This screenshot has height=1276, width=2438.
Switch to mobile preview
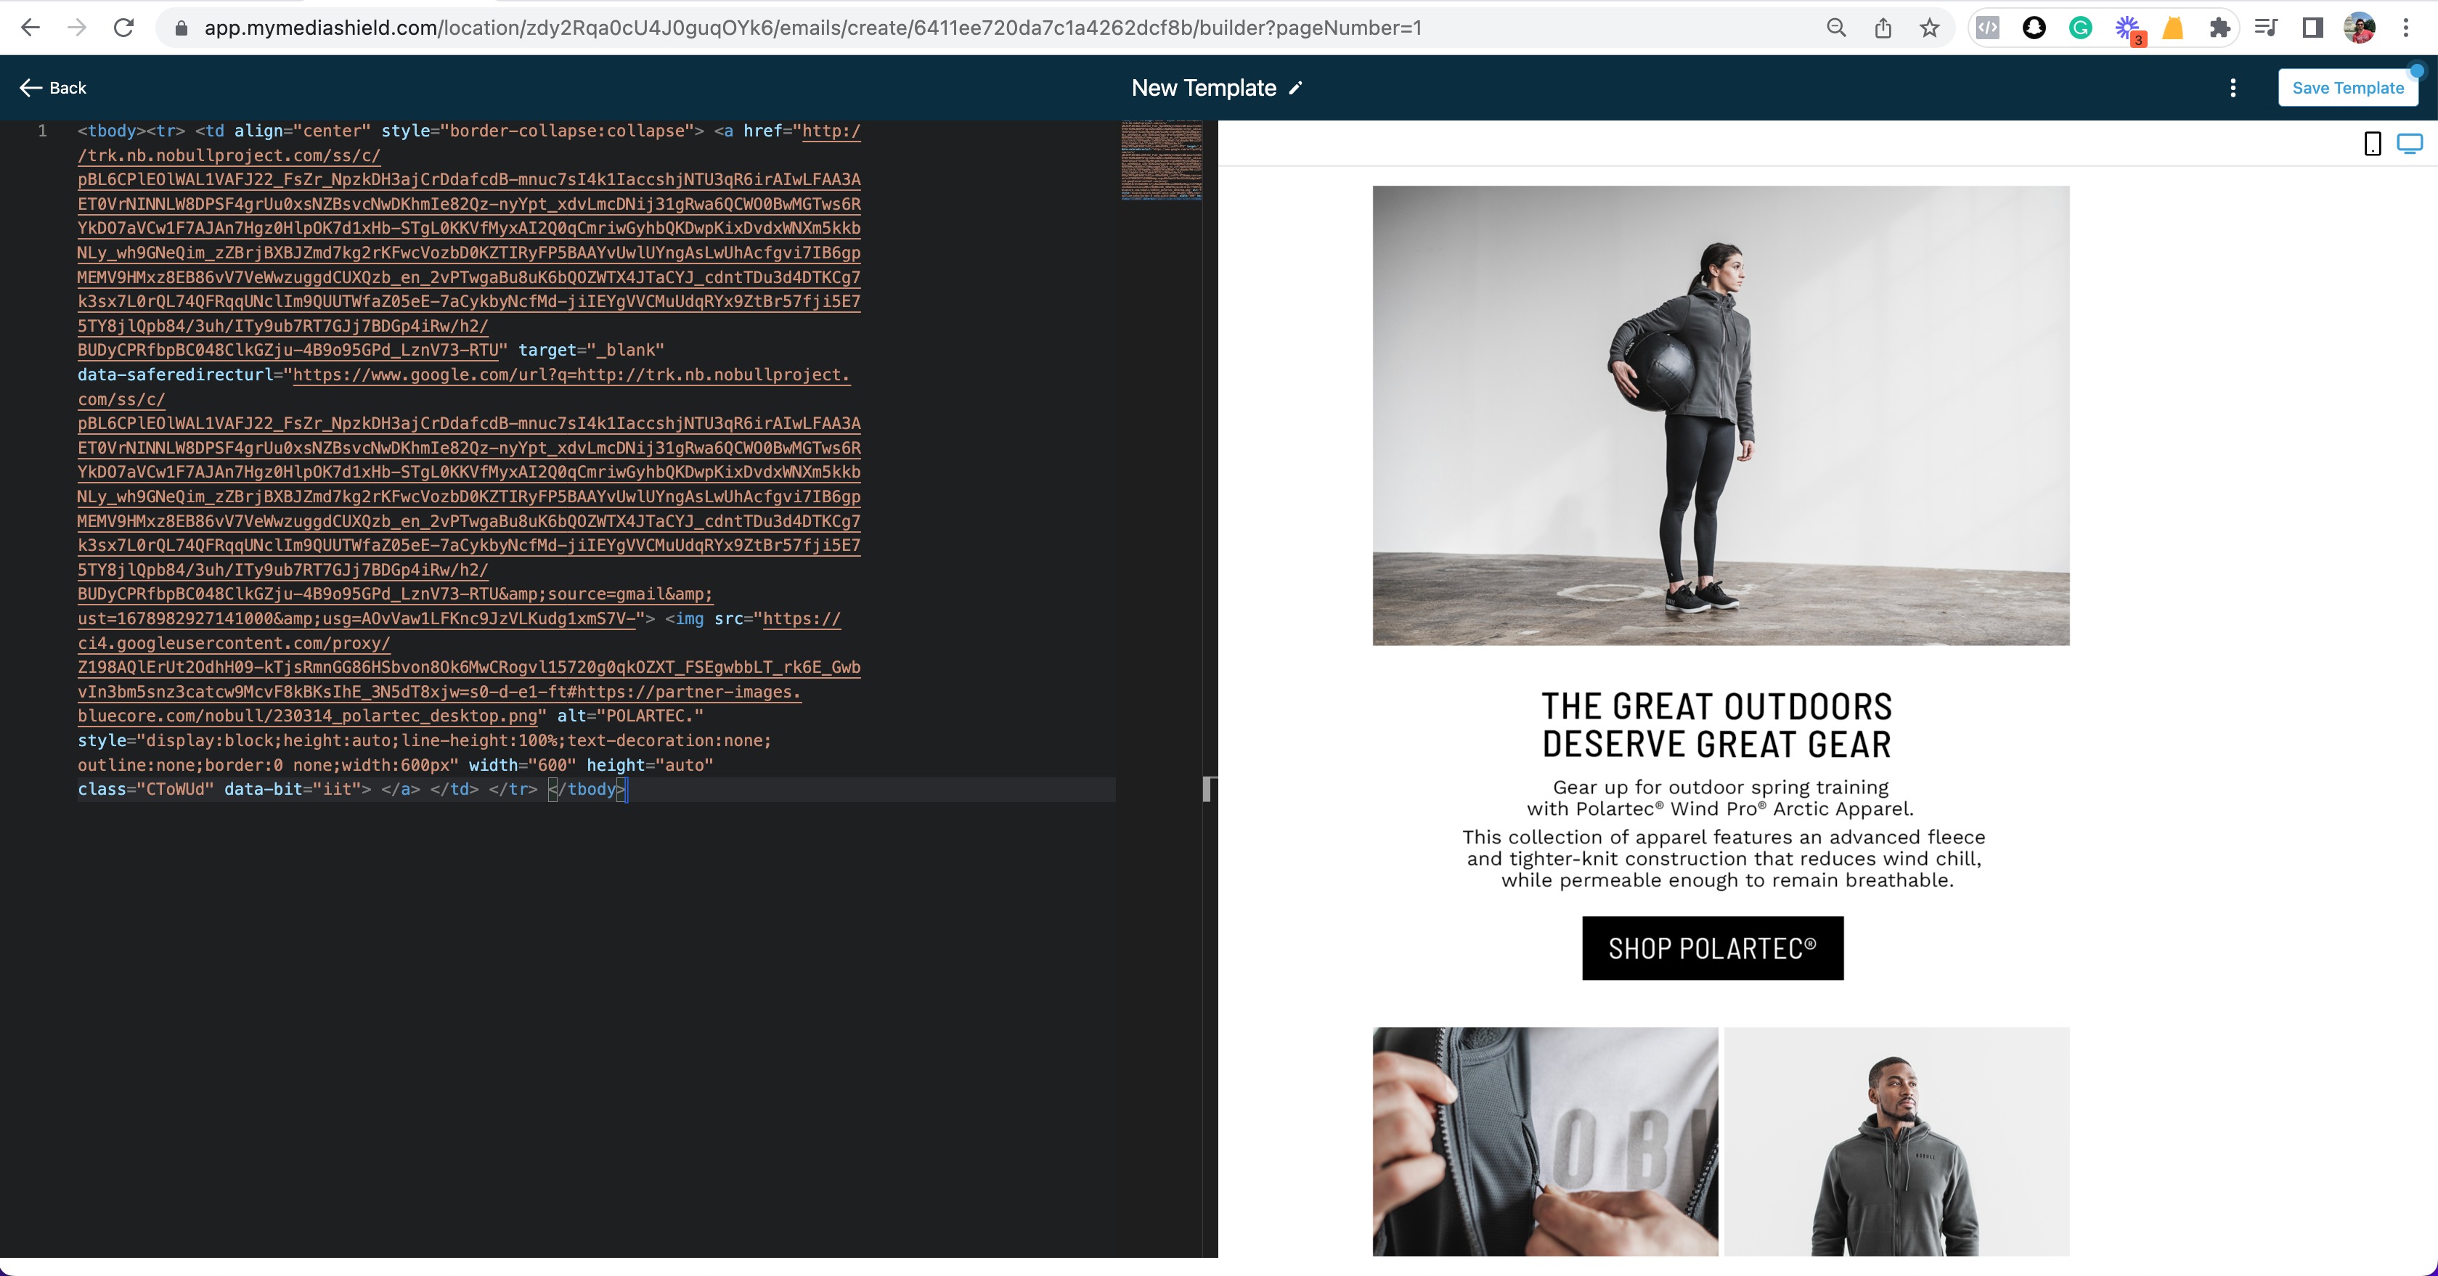(x=2373, y=144)
